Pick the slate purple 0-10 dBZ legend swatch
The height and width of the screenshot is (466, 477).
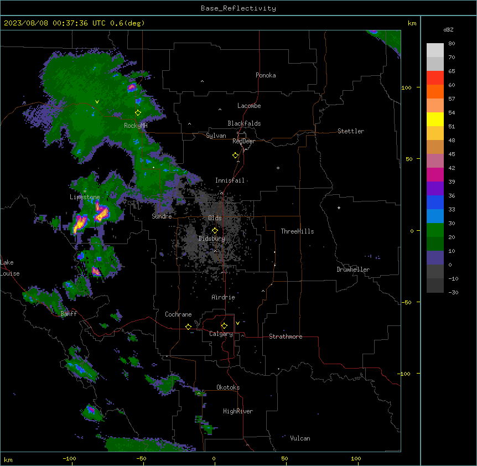(435, 258)
